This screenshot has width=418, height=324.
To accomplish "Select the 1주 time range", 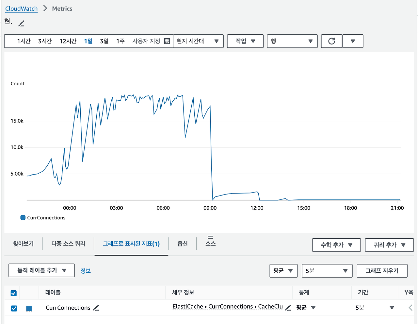I will [121, 41].
